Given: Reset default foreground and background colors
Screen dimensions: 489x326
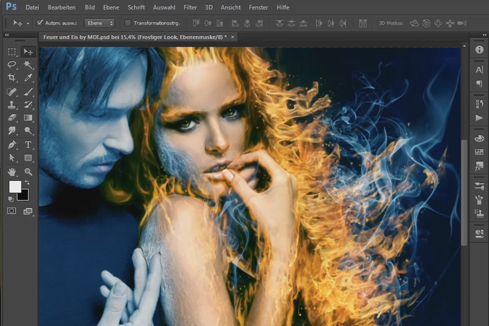Looking at the screenshot, I should (x=11, y=199).
